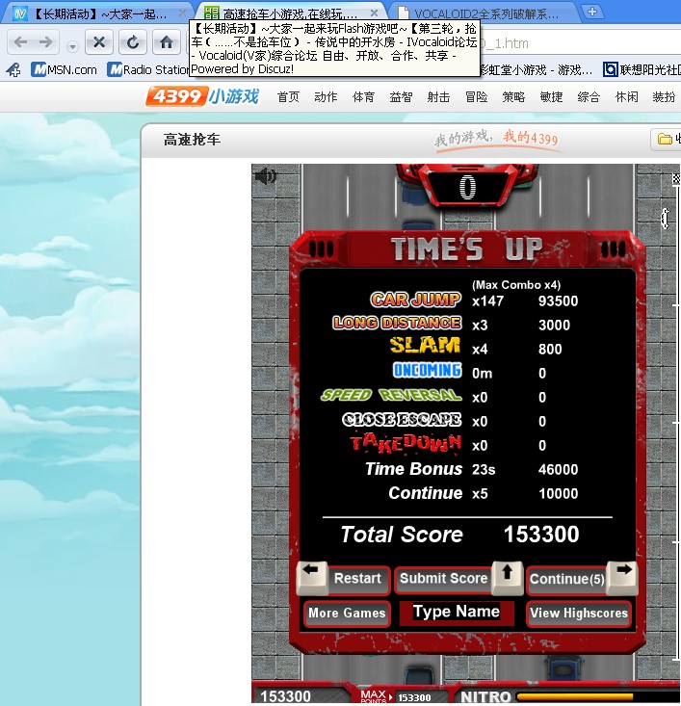Open the 彩虹堂小游戏 bookmark

click(x=536, y=69)
